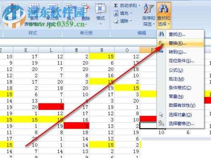Click cell with 18 in column M

(x=76, y=132)
